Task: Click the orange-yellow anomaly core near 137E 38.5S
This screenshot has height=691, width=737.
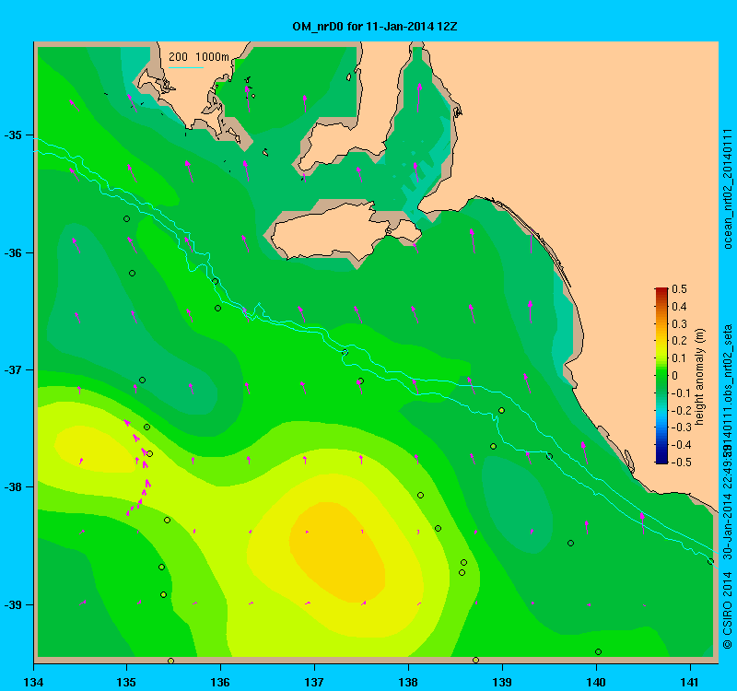Action: coord(336,552)
